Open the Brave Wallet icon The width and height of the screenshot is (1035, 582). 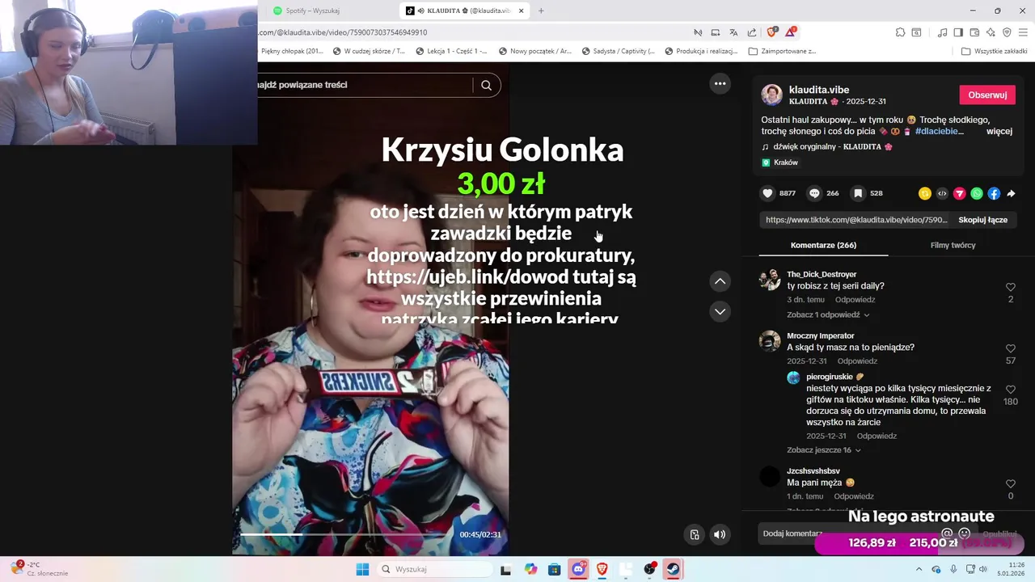(974, 32)
